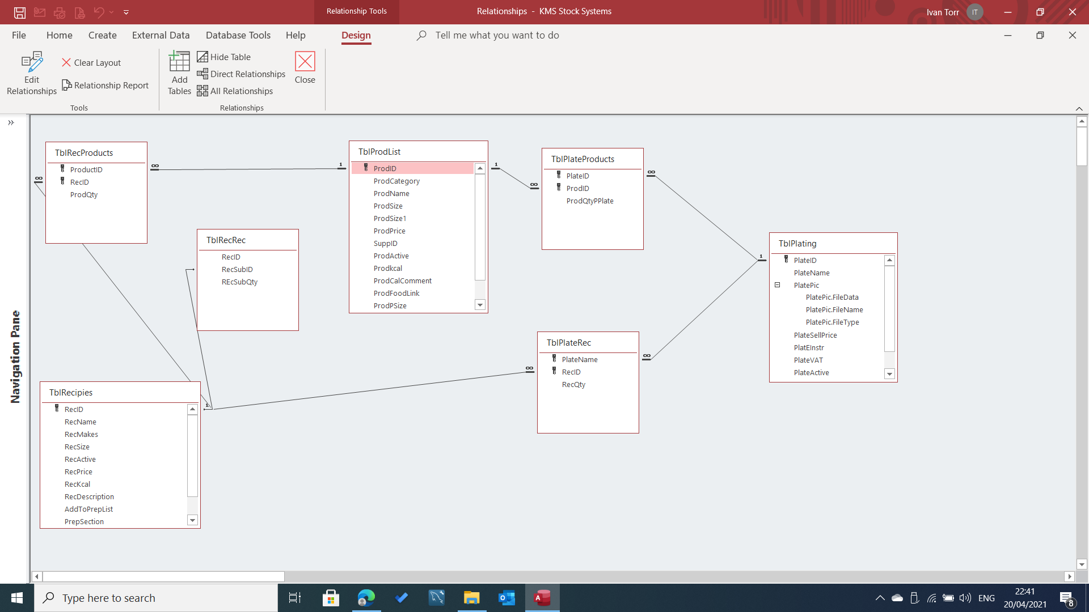Select ProdID field in TblProdList
The width and height of the screenshot is (1089, 612).
click(x=412, y=168)
